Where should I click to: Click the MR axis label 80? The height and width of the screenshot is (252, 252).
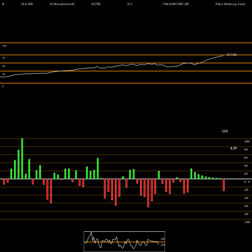pyautogui.click(x=246, y=150)
